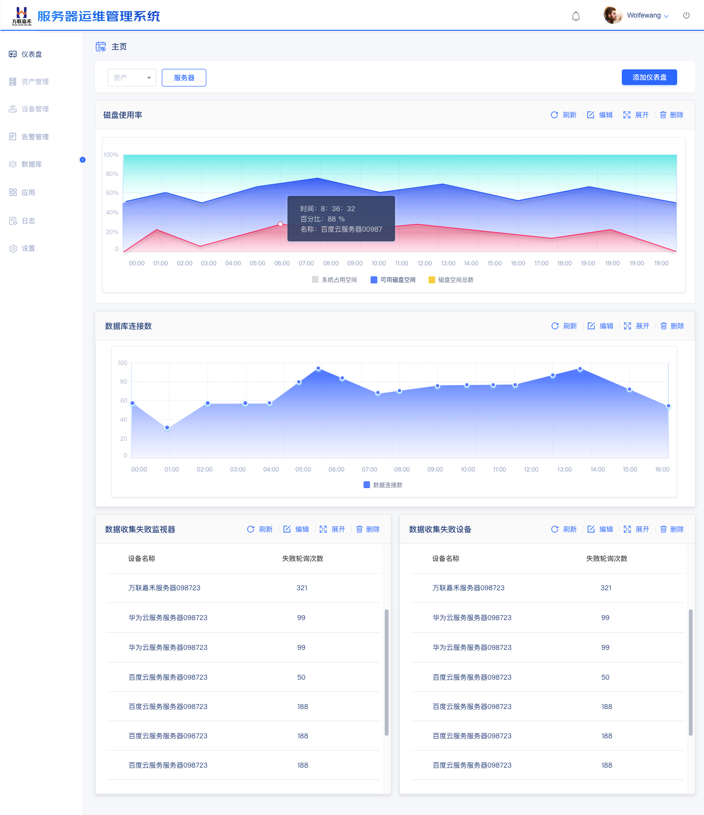
Task: Toggle 可用磁盘空间 legend series
Action: point(393,280)
